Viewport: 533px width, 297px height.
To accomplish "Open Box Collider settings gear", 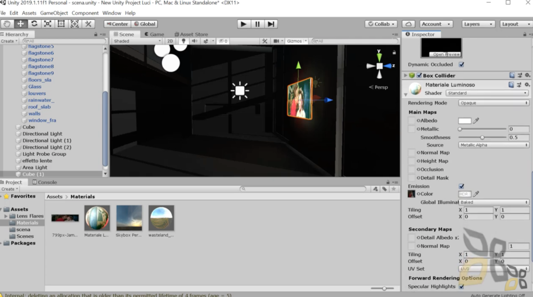I will pyautogui.click(x=527, y=75).
